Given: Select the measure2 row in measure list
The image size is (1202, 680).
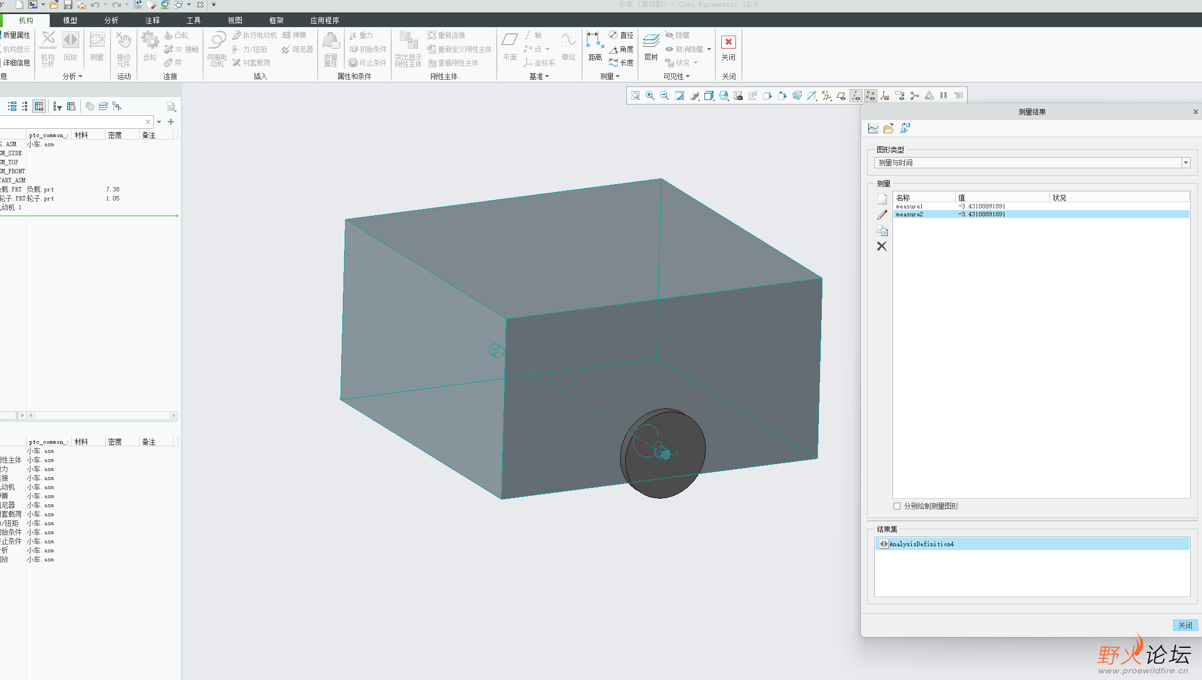Looking at the screenshot, I should pyautogui.click(x=1041, y=214).
